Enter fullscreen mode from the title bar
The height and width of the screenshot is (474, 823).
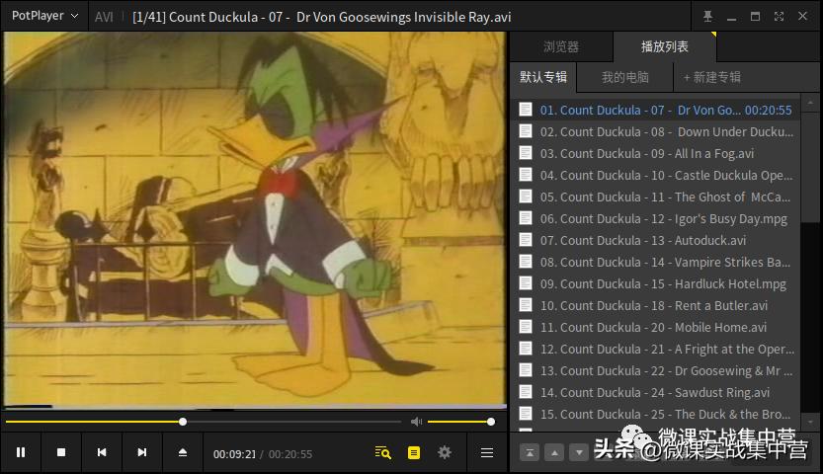click(x=780, y=17)
